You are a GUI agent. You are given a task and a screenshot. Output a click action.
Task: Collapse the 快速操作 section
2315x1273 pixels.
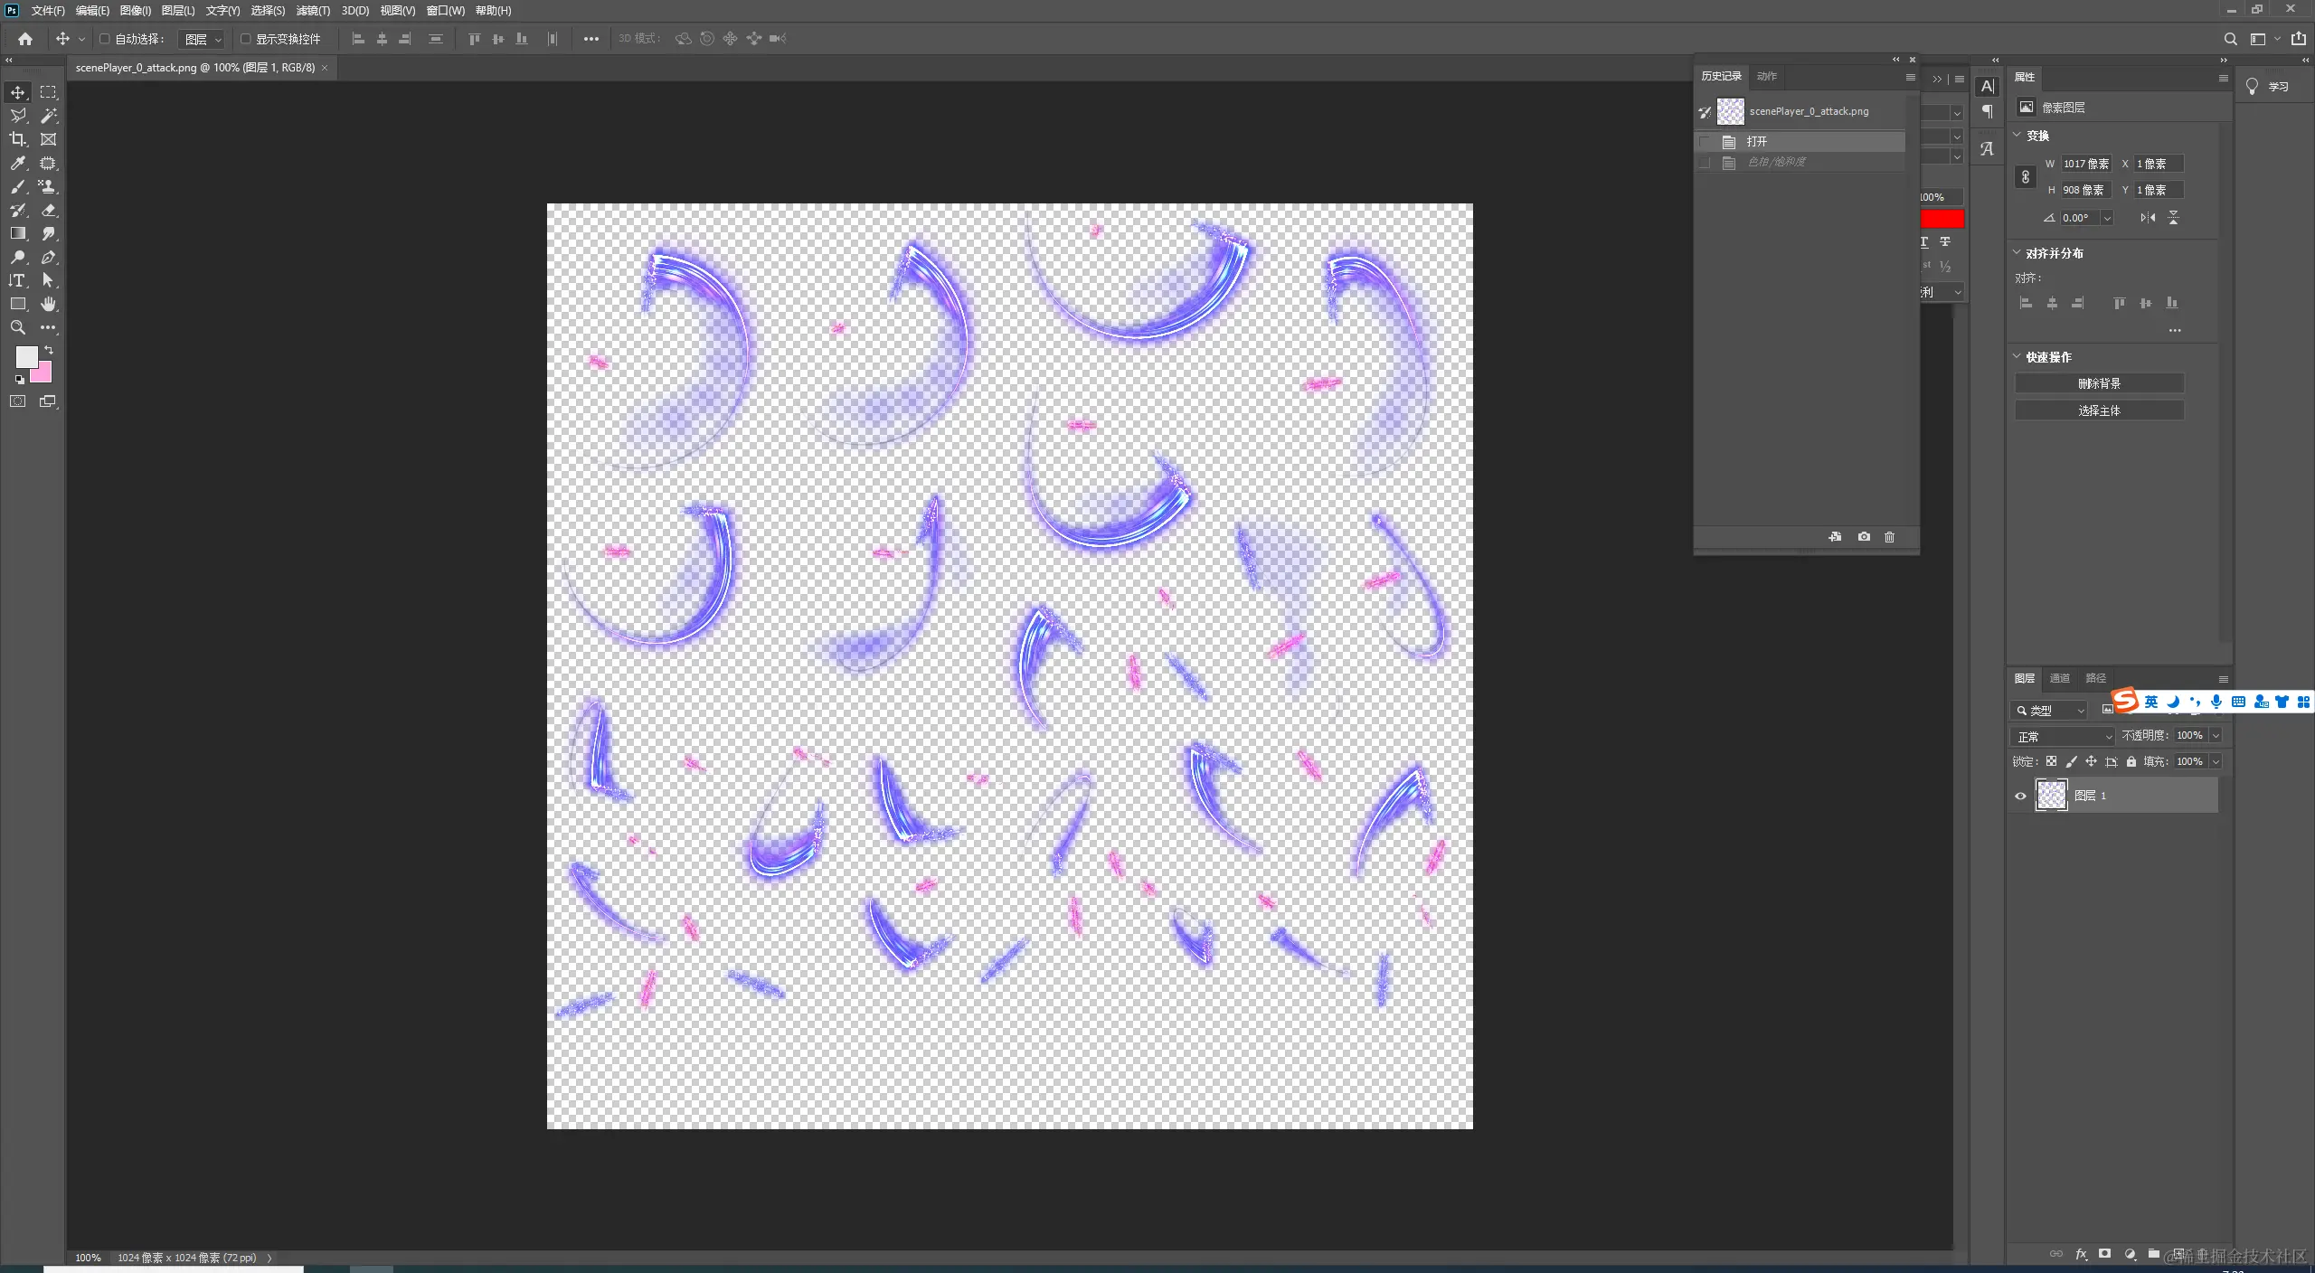[x=2017, y=356]
